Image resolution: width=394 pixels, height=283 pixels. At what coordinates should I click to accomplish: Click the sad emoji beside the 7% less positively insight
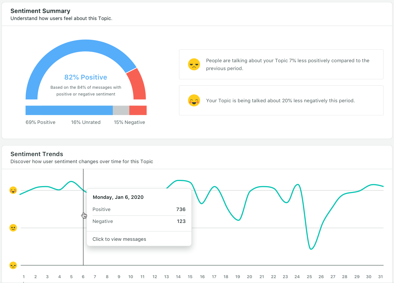coord(194,64)
